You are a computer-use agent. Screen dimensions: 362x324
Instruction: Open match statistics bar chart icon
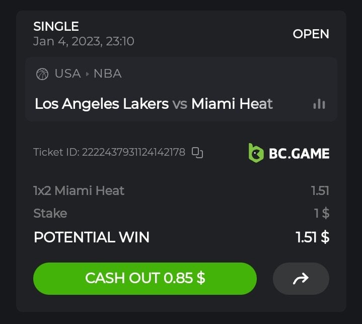(319, 104)
